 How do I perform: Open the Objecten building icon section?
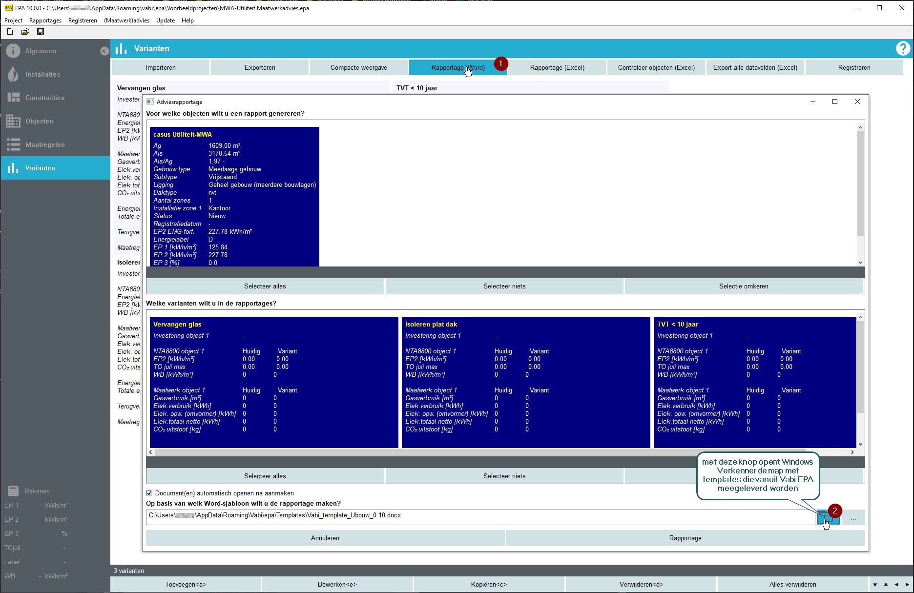[x=13, y=121]
